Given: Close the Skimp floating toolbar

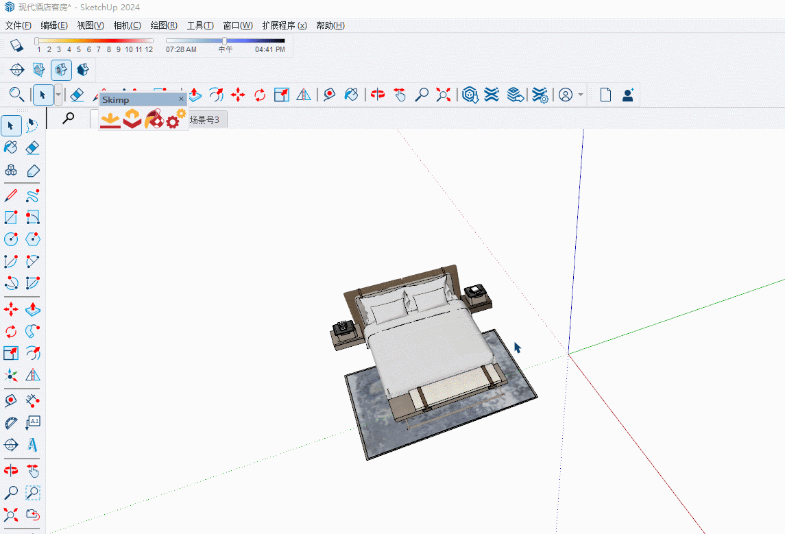Looking at the screenshot, I should coord(182,99).
